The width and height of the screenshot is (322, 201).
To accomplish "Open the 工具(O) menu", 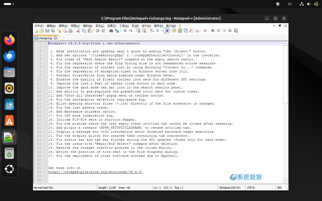I will coord(124,26).
